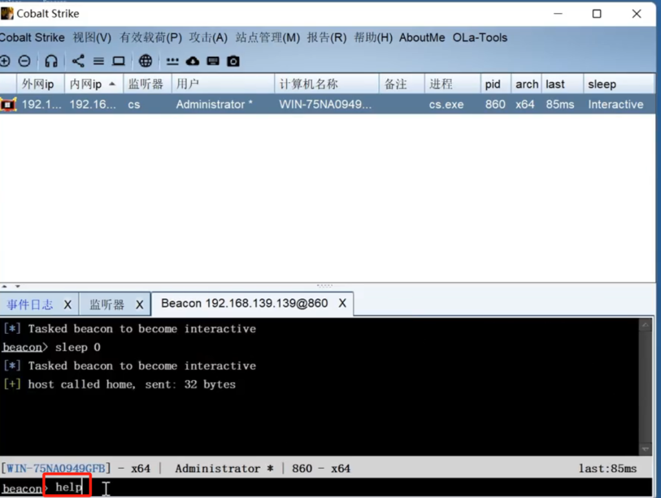Image resolution: width=661 pixels, height=498 pixels.
Task: Open the 视图(V) menu
Action: (92, 37)
